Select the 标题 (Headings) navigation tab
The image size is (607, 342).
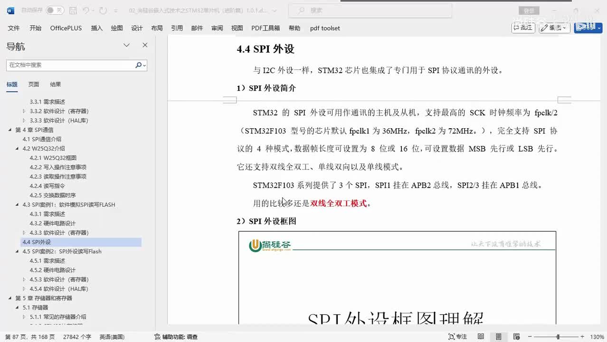tap(12, 85)
